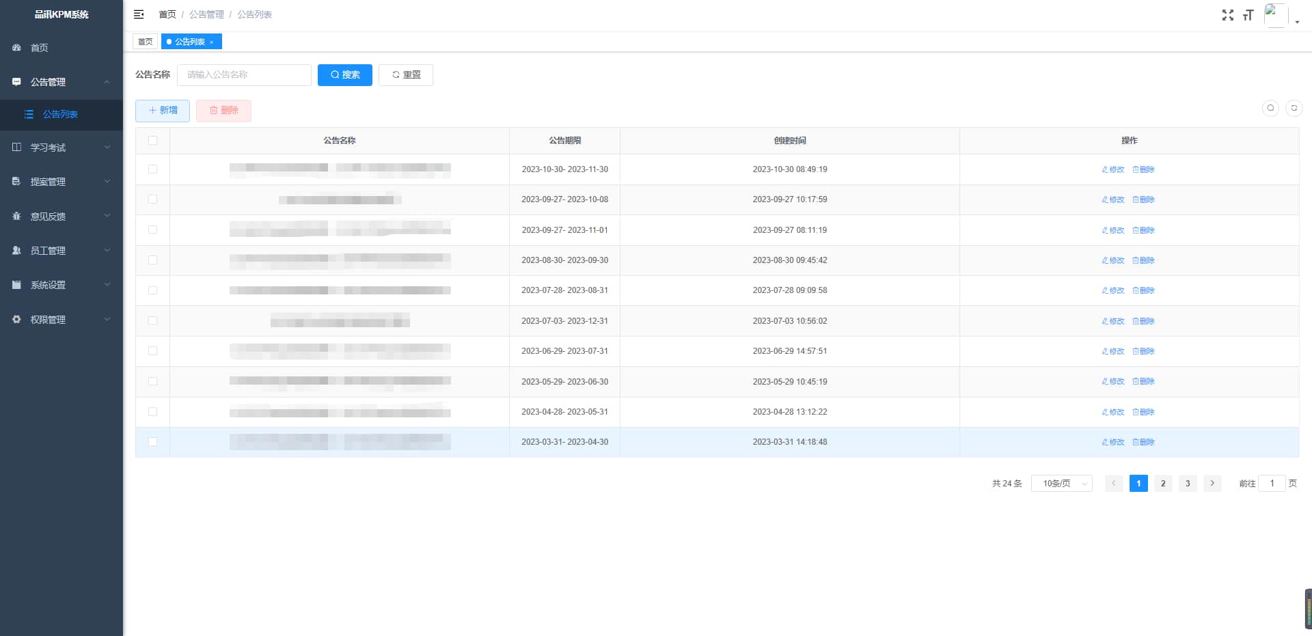Viewport: 1312px width, 636px height.
Task: Click the 公告管理 message icon in sidebar
Action: (x=16, y=82)
